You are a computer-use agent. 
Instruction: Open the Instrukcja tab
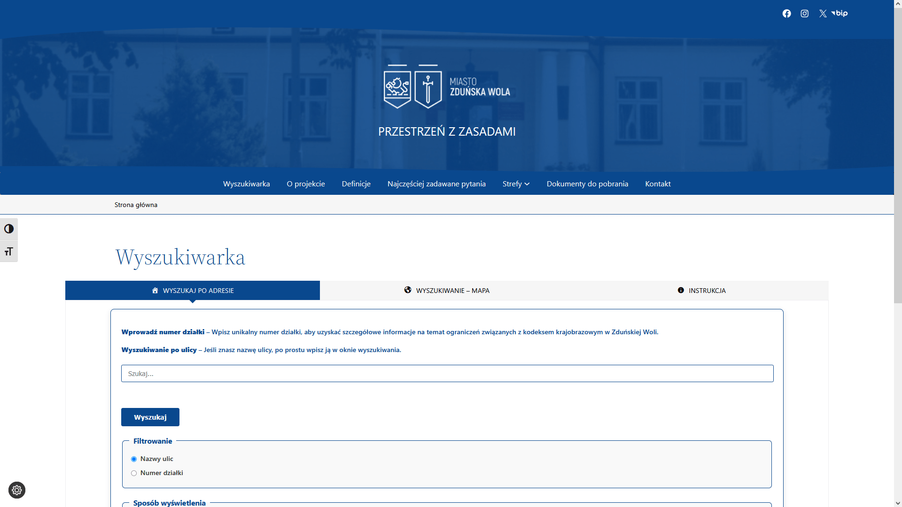coord(701,291)
